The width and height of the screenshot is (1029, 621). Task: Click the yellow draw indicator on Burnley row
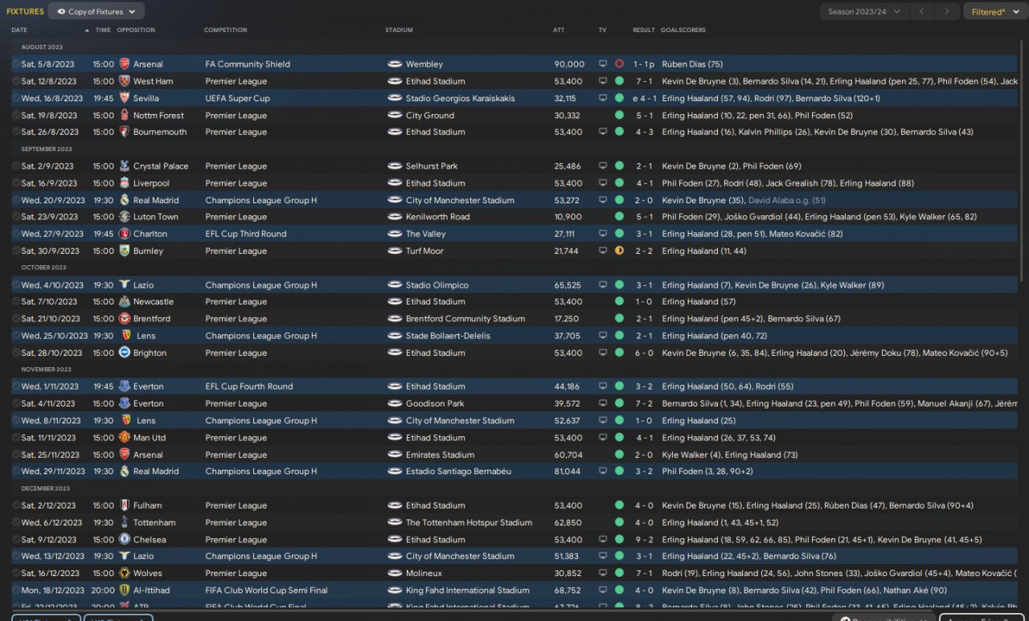(x=619, y=251)
